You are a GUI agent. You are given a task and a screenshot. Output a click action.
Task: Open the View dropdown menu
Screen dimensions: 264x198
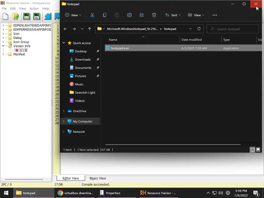tap(196, 15)
